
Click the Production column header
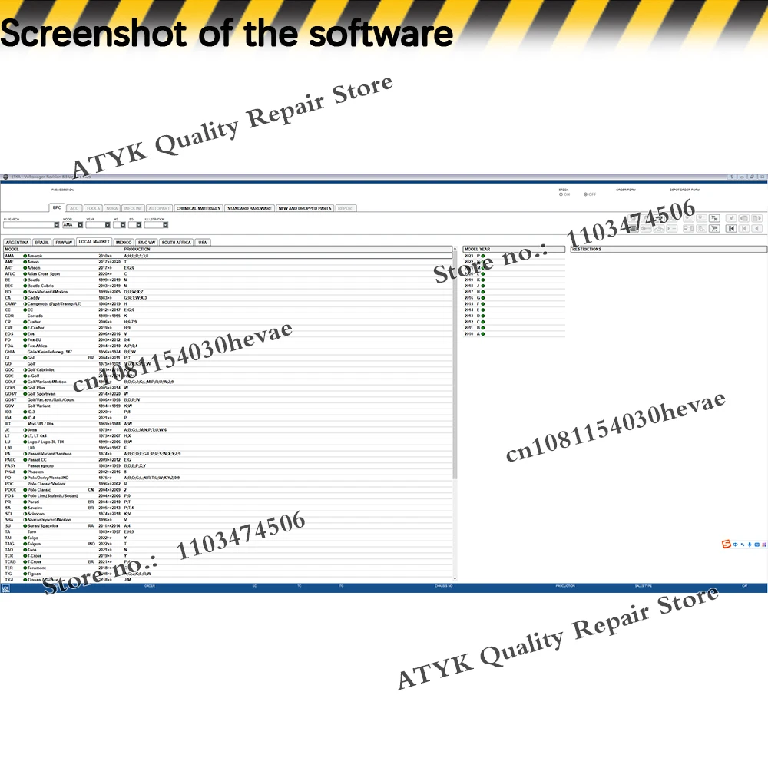coord(137,250)
